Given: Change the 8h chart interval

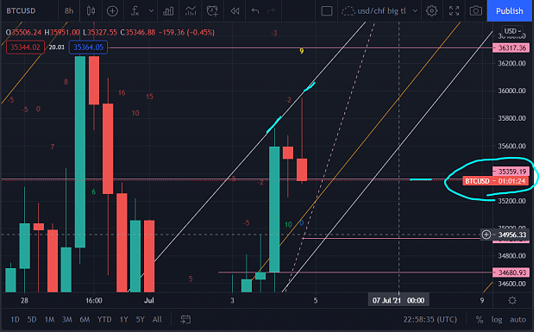Looking at the screenshot, I should (x=69, y=10).
